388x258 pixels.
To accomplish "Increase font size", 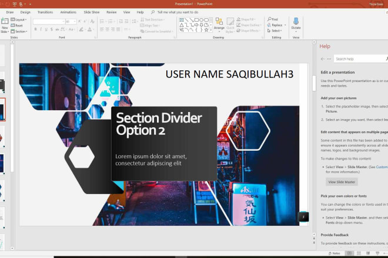I will pyautogui.click(x=80, y=22).
